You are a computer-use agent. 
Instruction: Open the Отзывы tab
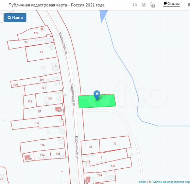coord(171,4)
